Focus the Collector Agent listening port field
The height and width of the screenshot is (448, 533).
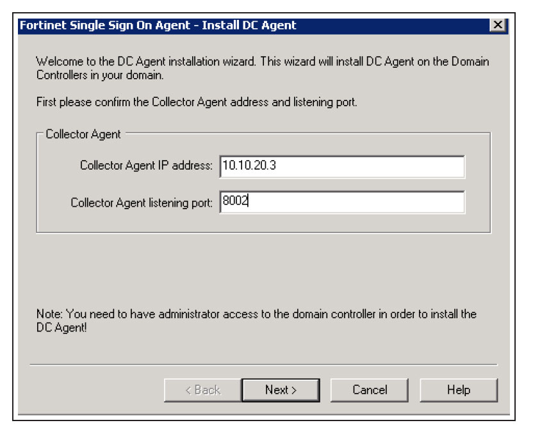click(342, 202)
